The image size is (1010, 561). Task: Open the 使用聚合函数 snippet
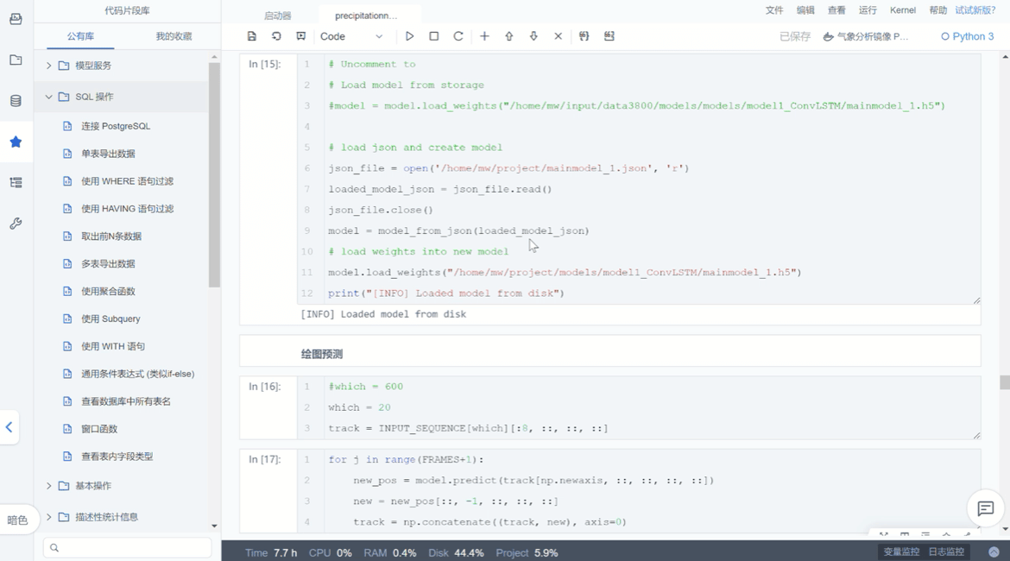click(x=108, y=291)
